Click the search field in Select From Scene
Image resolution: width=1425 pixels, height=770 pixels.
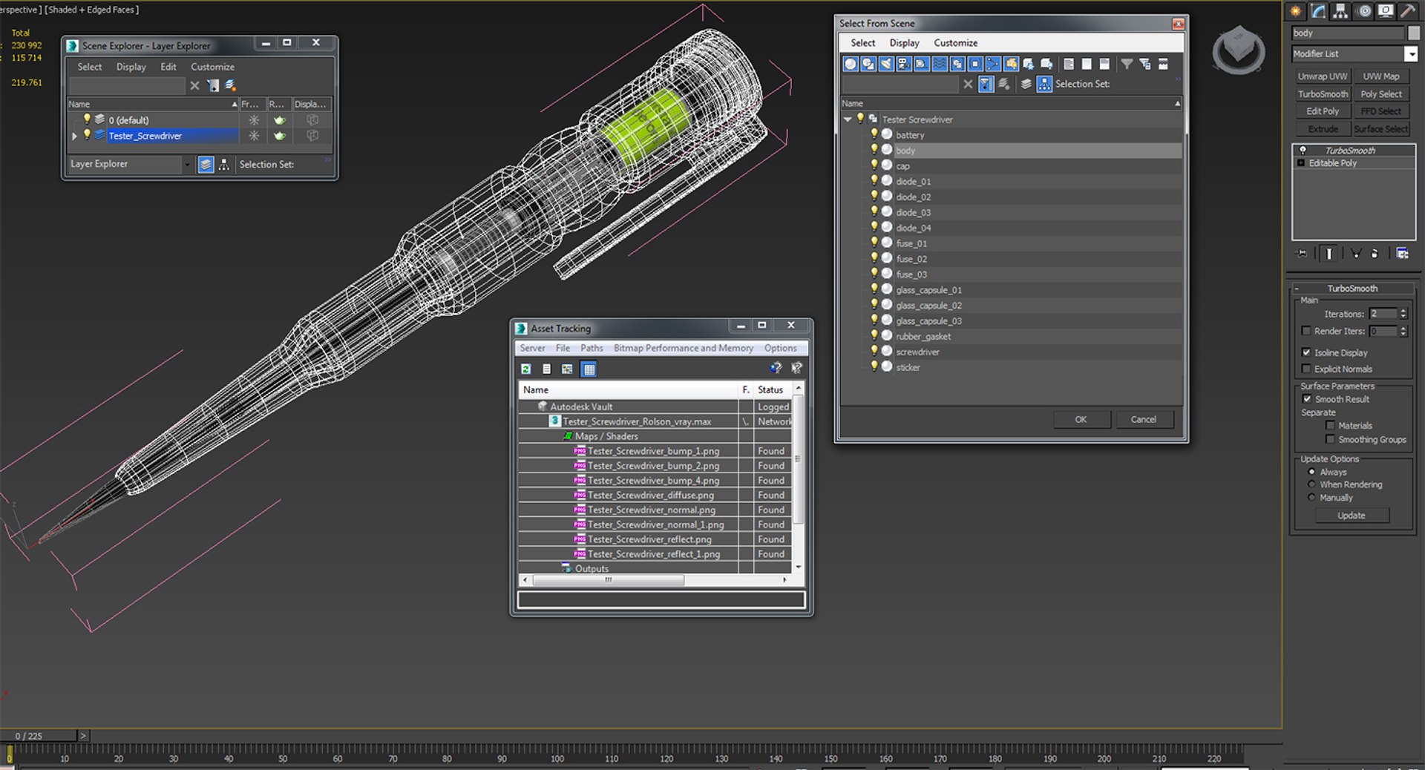[900, 85]
